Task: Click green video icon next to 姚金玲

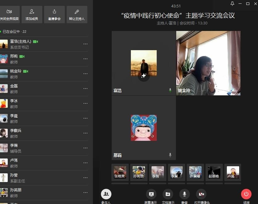Action: [x=26, y=71]
